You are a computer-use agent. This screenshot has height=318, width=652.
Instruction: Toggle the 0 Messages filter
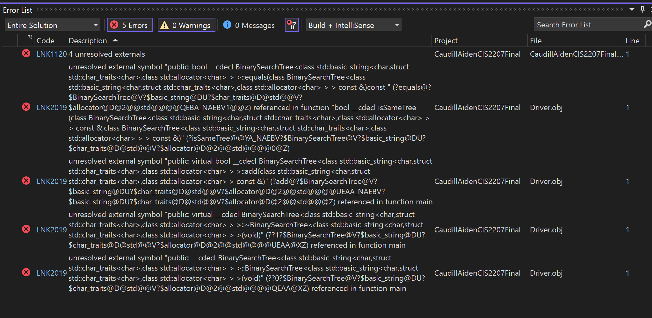249,25
